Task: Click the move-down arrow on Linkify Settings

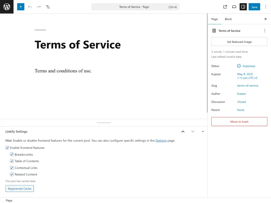Action: [x=193, y=131]
